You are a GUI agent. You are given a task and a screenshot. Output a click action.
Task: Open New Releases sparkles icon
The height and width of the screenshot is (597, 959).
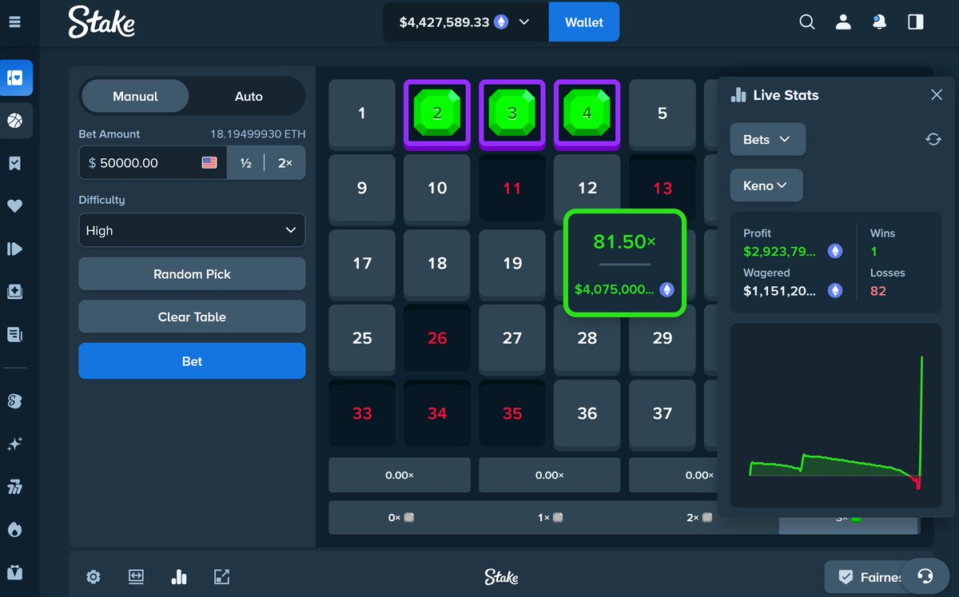coord(14,444)
